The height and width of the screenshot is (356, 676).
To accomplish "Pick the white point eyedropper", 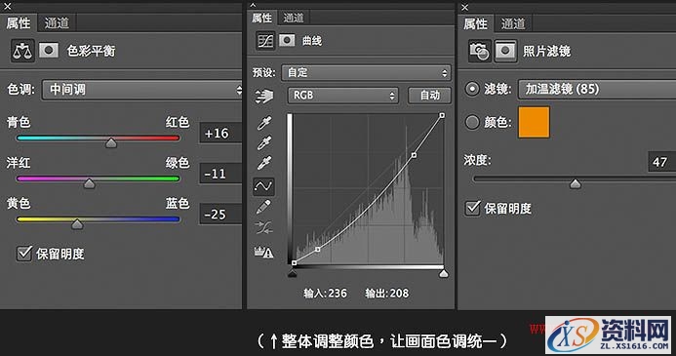I will [x=263, y=163].
